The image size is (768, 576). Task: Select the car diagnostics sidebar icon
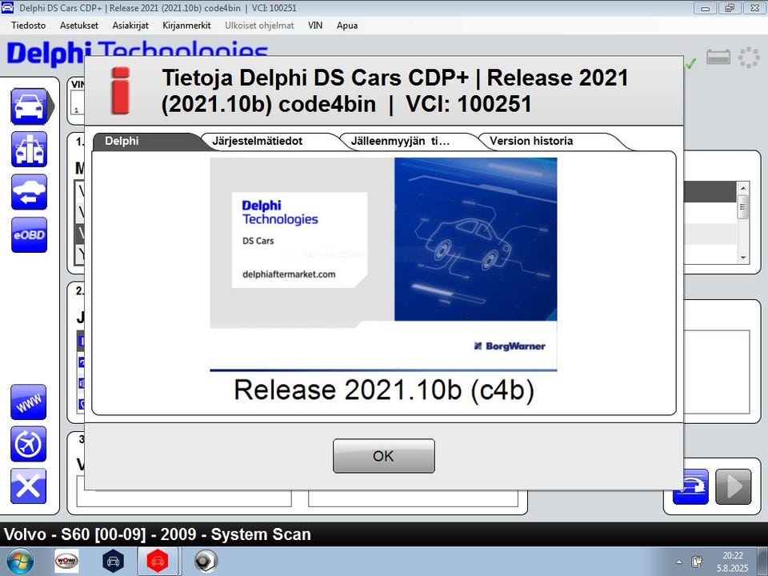[30, 106]
